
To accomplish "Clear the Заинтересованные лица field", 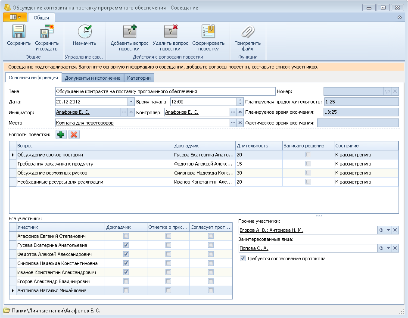I will (395, 248).
